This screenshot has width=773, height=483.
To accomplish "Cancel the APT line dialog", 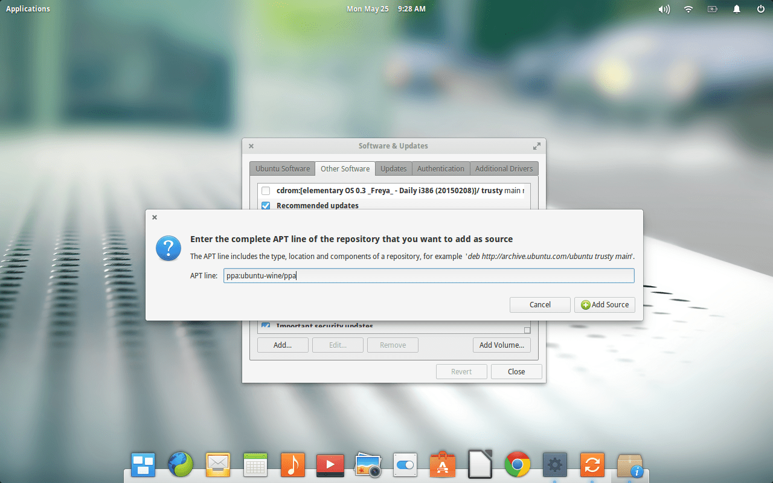I will (539, 304).
